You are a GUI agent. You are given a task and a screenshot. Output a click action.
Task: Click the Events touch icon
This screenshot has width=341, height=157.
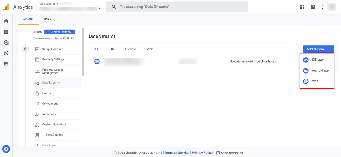pos(37,93)
